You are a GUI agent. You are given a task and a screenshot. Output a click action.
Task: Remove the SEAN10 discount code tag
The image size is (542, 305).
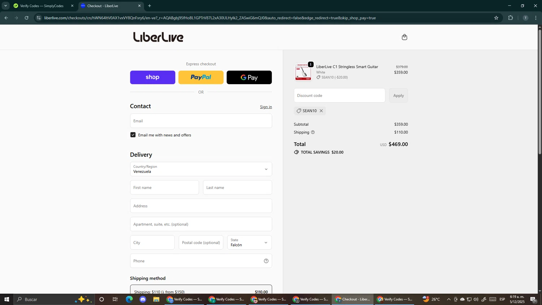coord(321,111)
